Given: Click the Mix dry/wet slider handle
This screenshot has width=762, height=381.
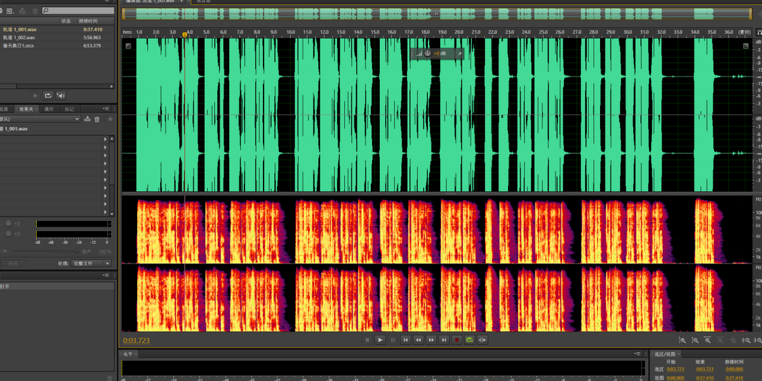Looking at the screenshot, I should [x=77, y=251].
